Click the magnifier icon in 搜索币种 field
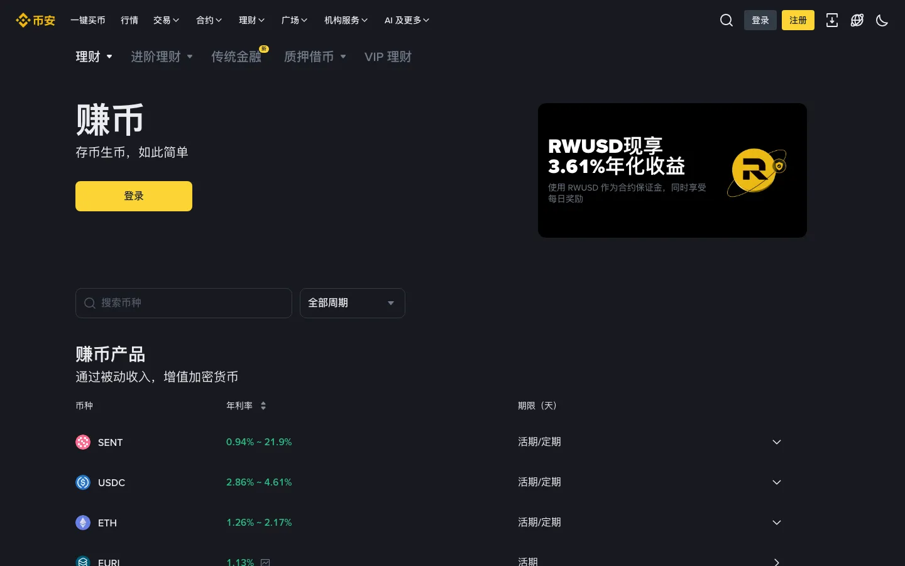Image resolution: width=905 pixels, height=566 pixels. coord(90,303)
